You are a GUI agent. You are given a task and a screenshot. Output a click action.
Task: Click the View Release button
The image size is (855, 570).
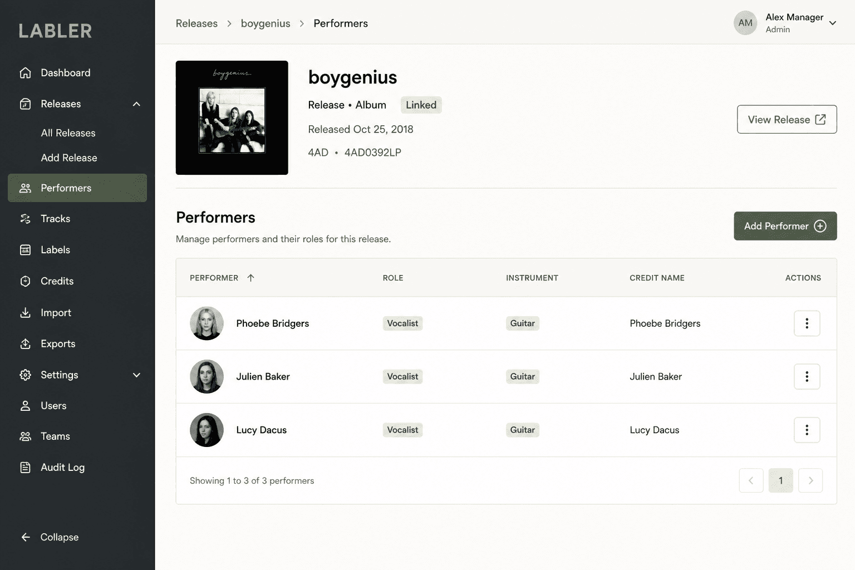pyautogui.click(x=787, y=120)
